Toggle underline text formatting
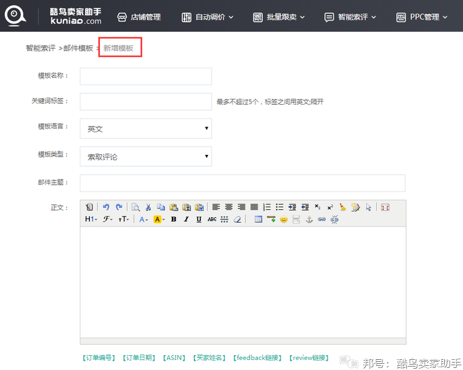The height and width of the screenshot is (370, 463). (x=199, y=219)
